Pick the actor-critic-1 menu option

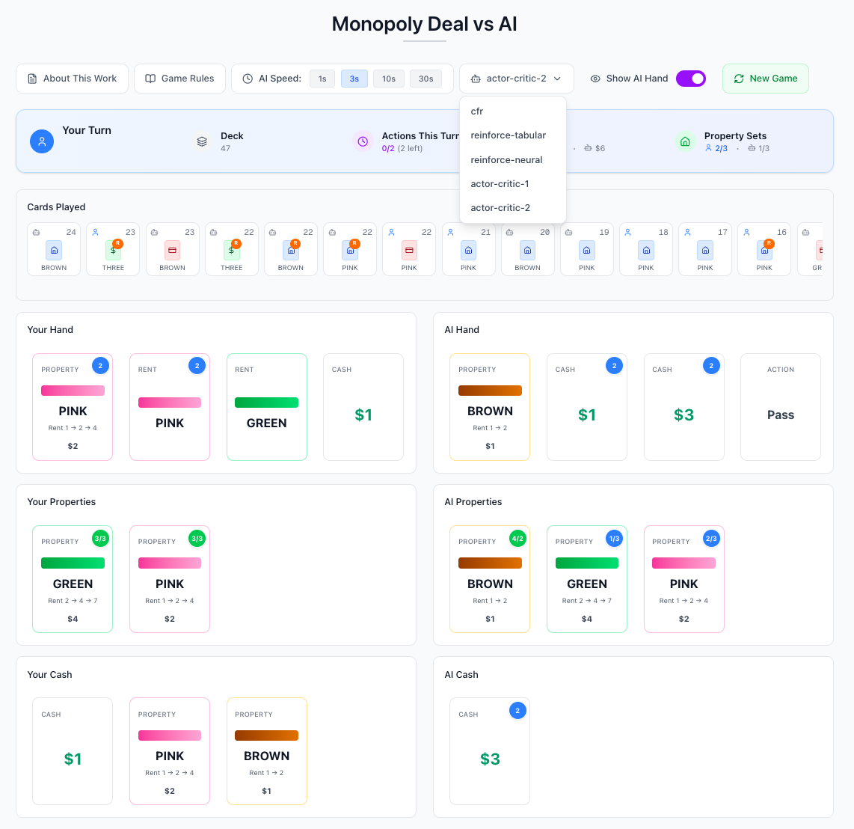coord(500,184)
